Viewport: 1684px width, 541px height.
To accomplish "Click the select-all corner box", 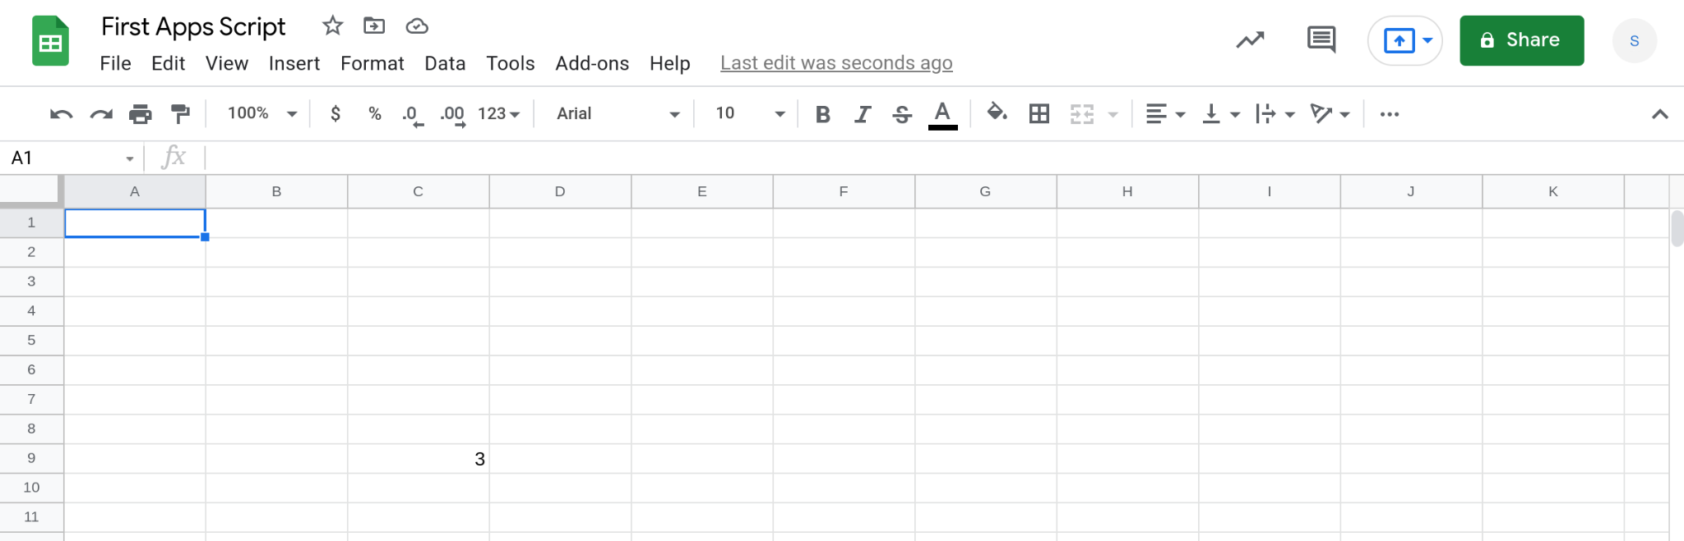I will pyautogui.click(x=31, y=191).
